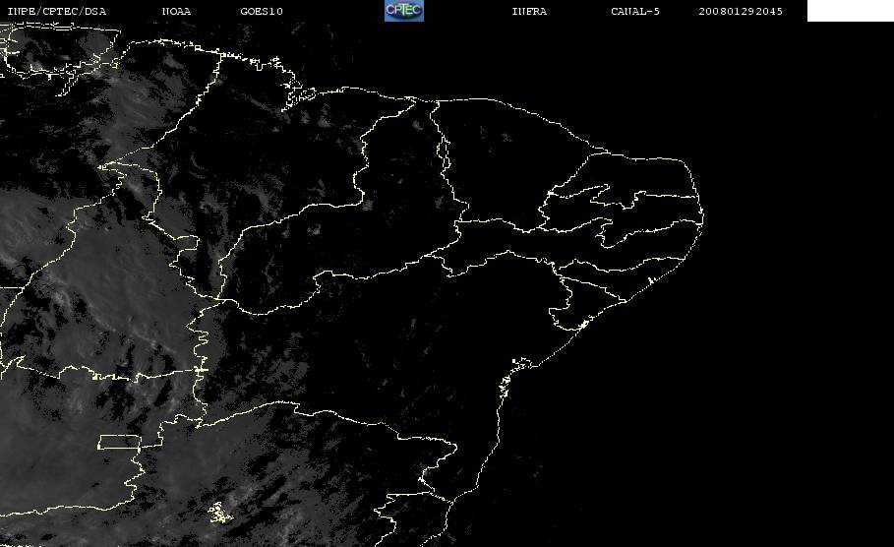Click the NOAA label in the header
The image size is (894, 547).
176,12
